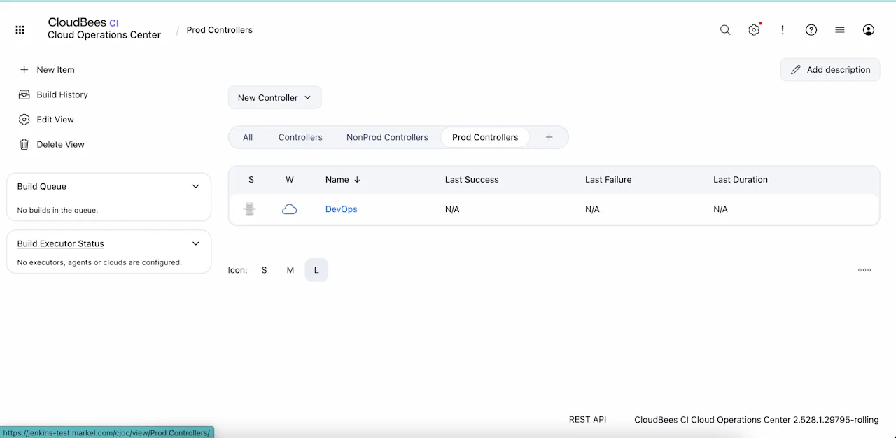
Task: Click the DevOps controller health weather icon
Action: point(289,209)
